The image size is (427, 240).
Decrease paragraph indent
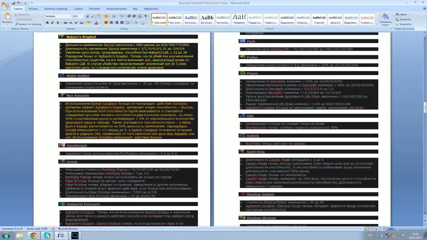point(129,16)
